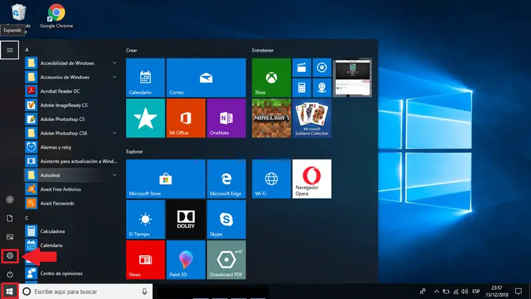
Task: Open the Microsoft Store tile
Action: (165, 179)
